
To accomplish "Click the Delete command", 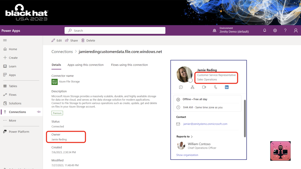I will [88, 40].
